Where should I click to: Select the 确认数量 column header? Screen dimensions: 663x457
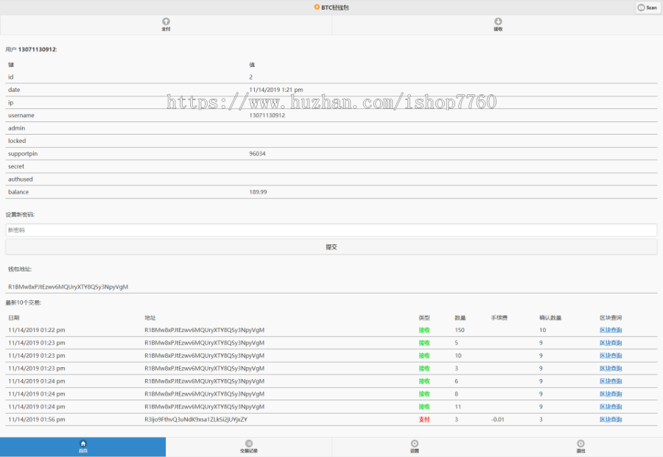[x=550, y=318]
